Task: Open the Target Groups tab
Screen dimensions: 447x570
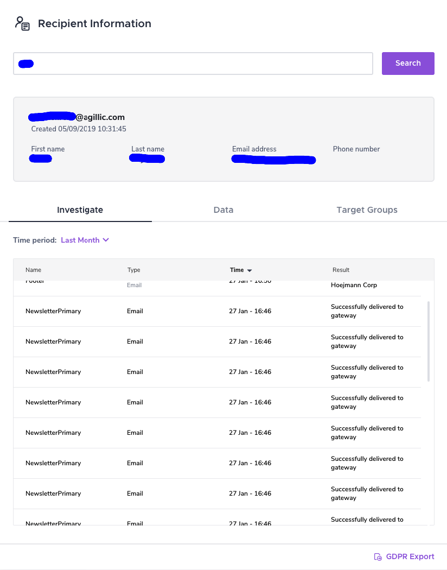Action: (x=367, y=210)
